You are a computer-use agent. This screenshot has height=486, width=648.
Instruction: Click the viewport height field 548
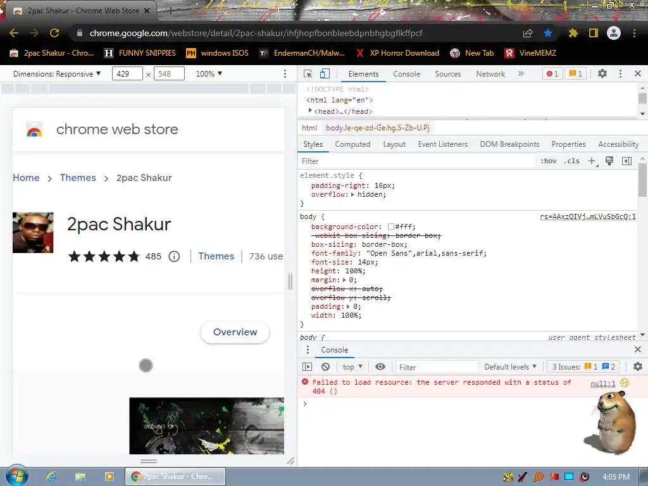click(169, 74)
